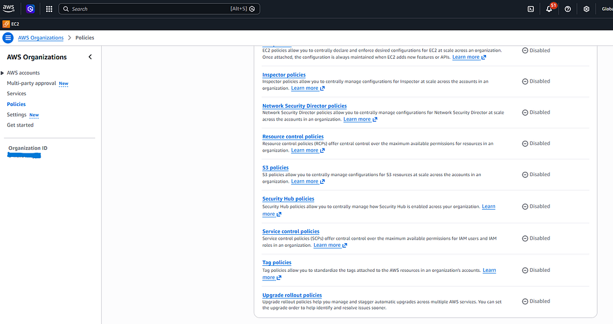Click Disabled status icon for Network Security Director

(525, 113)
